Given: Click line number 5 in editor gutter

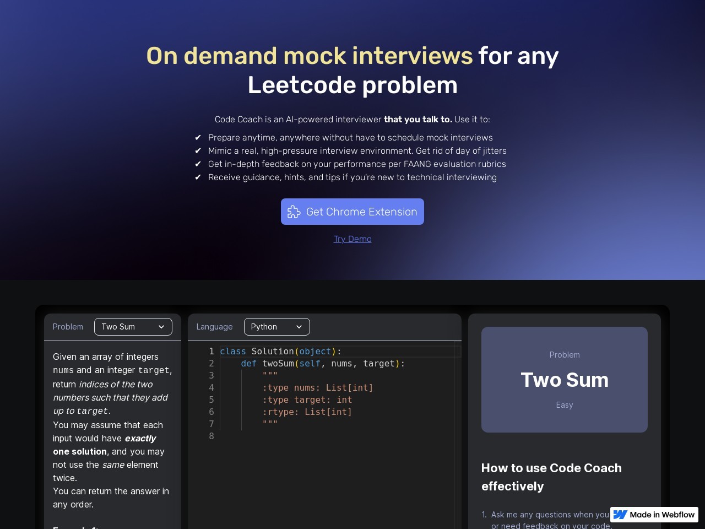Looking at the screenshot, I should (211, 400).
